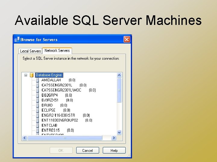Click the vertical scrollbar up arrow
The height and width of the screenshot is (162, 217).
click(x=119, y=75)
